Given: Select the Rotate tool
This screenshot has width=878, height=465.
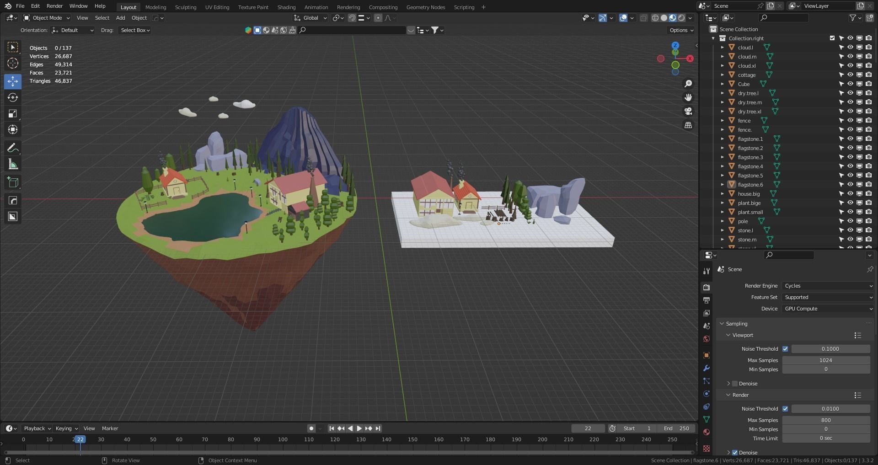Looking at the screenshot, I should (x=13, y=97).
